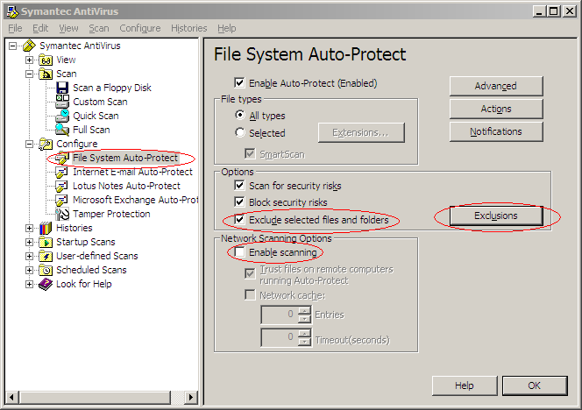The image size is (582, 410).
Task: Select the Internet E-mail Auto-Protect icon
Action: tap(61, 172)
